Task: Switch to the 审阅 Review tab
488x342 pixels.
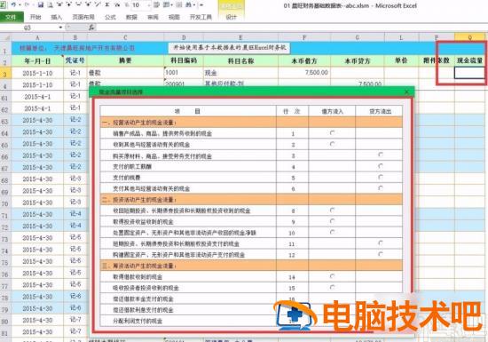Action: pos(153,17)
